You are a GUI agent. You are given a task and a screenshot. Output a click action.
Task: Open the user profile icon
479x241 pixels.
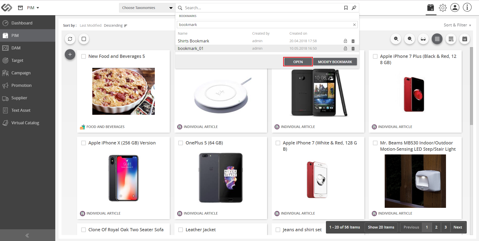click(455, 7)
